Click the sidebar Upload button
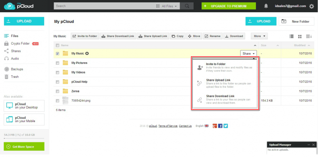 coord(24,21)
